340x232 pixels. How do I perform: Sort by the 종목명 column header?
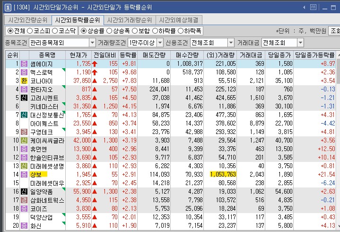click(x=47, y=55)
